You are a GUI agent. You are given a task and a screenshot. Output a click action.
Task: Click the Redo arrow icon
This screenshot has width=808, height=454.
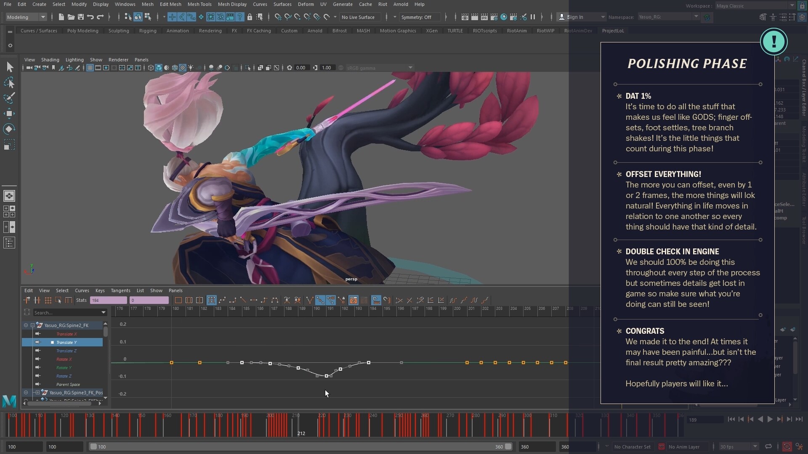100,17
